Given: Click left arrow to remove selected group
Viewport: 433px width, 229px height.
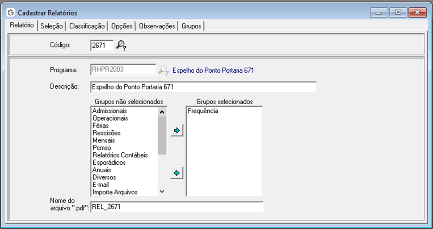Looking at the screenshot, I should coord(177,173).
